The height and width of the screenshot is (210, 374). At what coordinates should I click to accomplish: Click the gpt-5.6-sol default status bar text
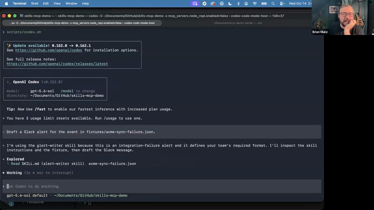[x=27, y=195]
